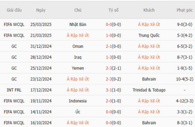Select the date 25/03/2025

coord(41,25)
